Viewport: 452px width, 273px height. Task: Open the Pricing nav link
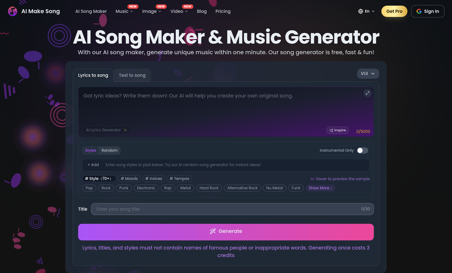(223, 11)
